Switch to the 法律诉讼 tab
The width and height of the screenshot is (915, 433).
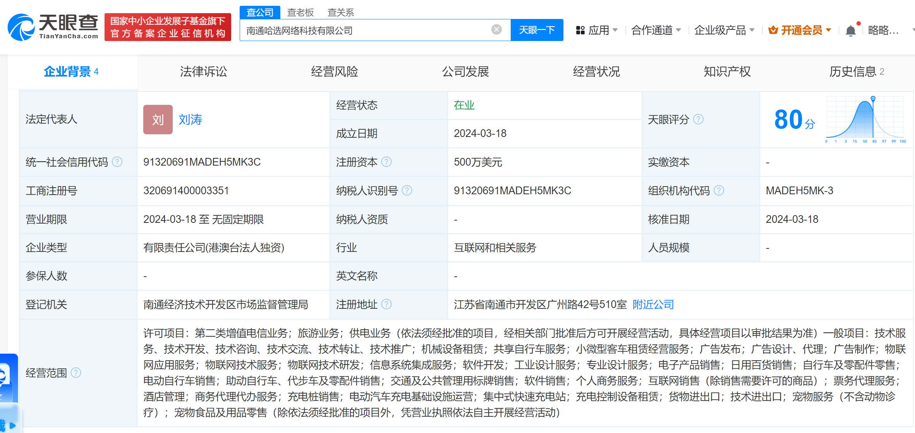point(203,72)
